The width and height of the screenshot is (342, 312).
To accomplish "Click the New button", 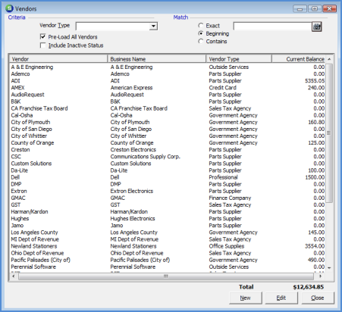I will pos(246,298).
